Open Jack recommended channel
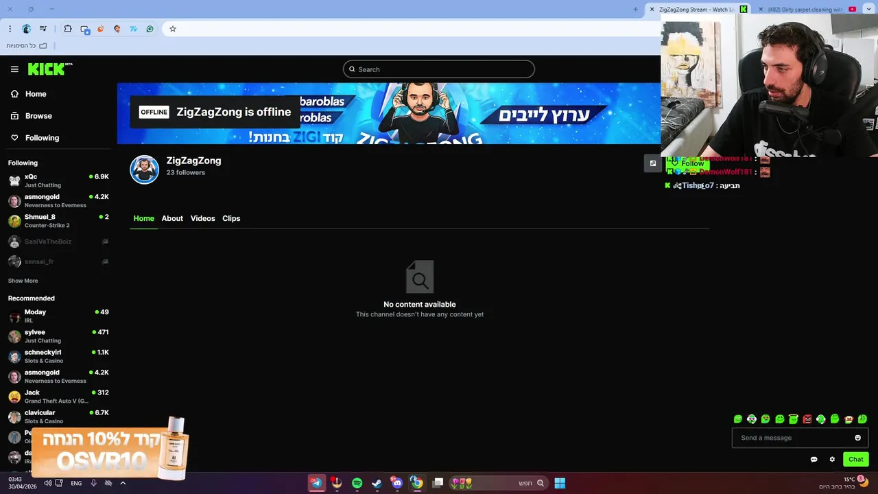 (58, 397)
